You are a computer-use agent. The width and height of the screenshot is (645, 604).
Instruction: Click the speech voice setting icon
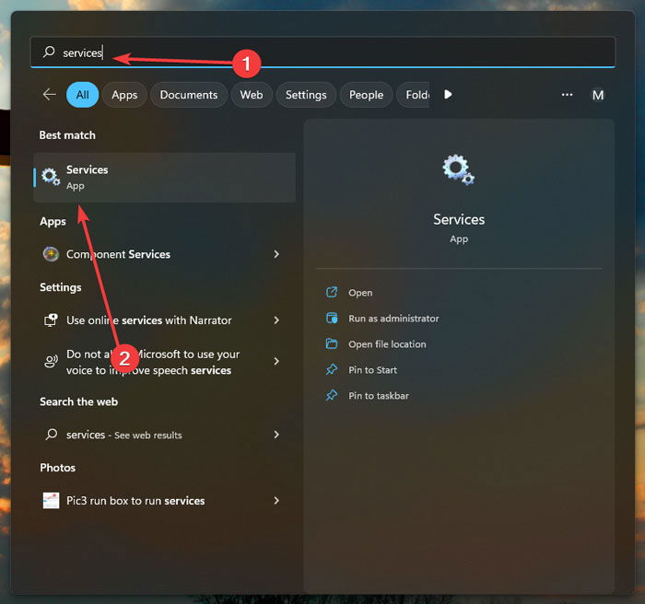point(51,362)
